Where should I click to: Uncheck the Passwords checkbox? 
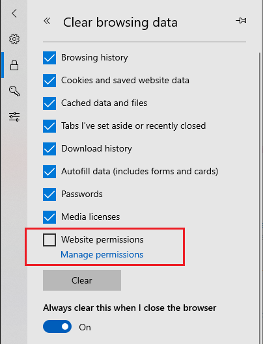pyautogui.click(x=49, y=194)
